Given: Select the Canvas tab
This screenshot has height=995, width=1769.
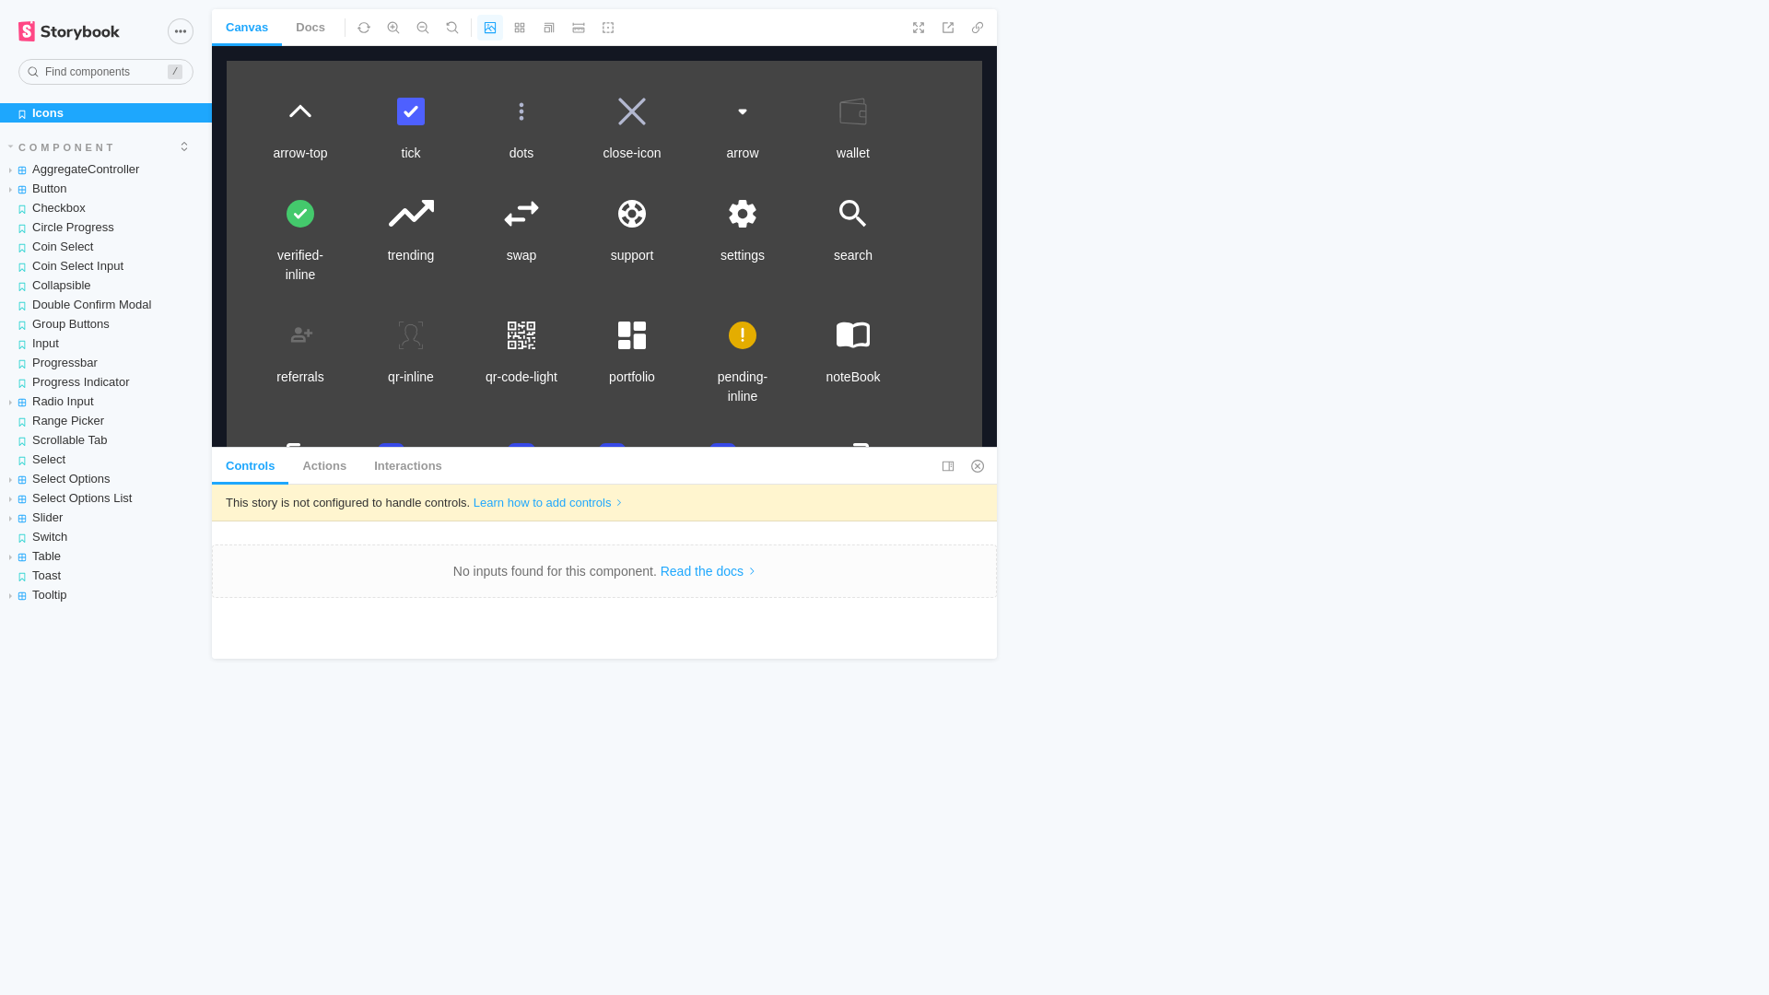Looking at the screenshot, I should [x=247, y=28].
